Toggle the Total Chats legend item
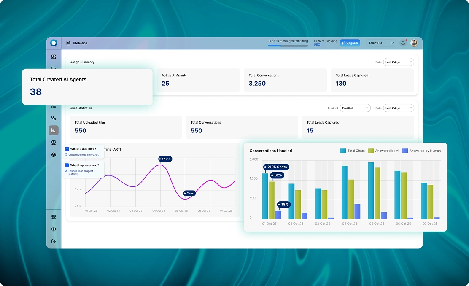Viewport: 469px width, 286px height. click(x=352, y=151)
